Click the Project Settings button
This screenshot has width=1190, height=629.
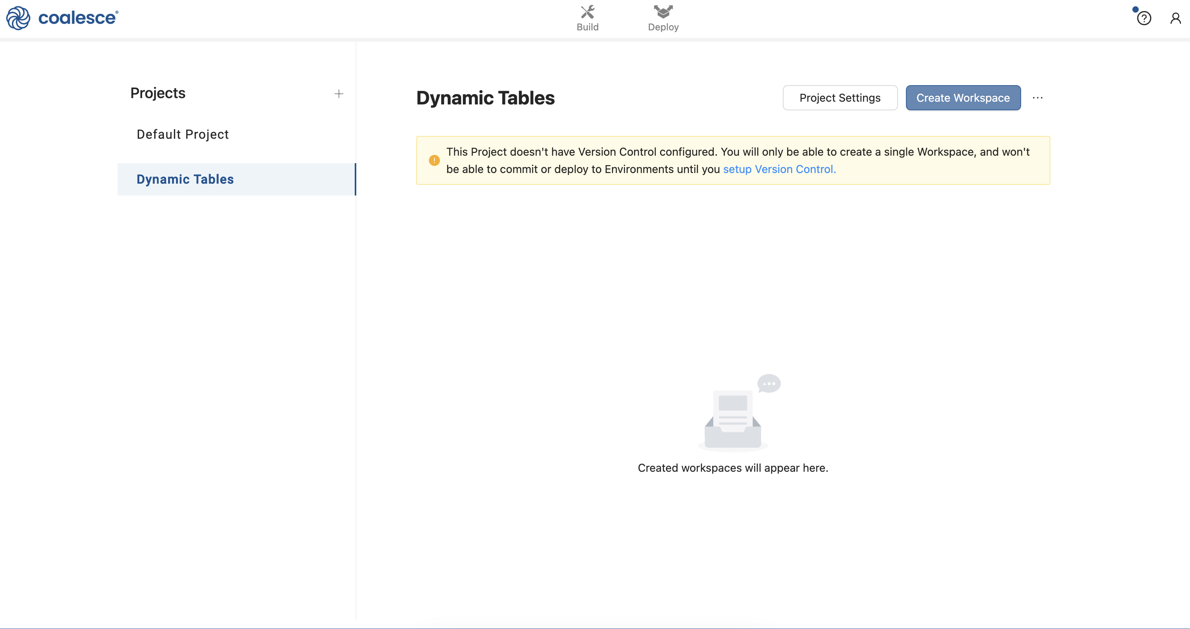[839, 98]
